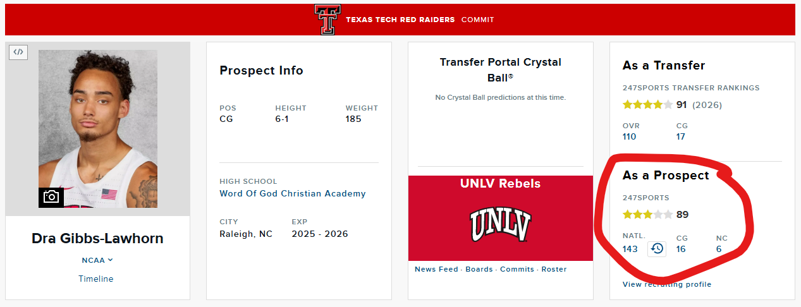This screenshot has height=307, width=801.
Task: Click the prospect rating stars
Action: pyautogui.click(x=648, y=215)
